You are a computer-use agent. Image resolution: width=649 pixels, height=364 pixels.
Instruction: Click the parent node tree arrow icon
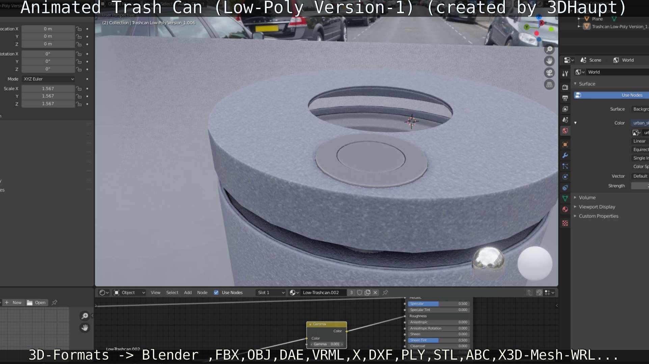click(530, 293)
